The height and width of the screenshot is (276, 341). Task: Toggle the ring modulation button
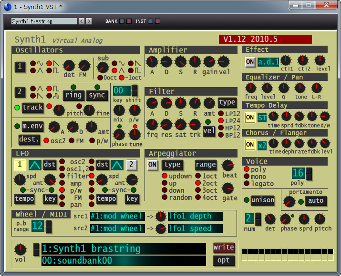(x=73, y=95)
